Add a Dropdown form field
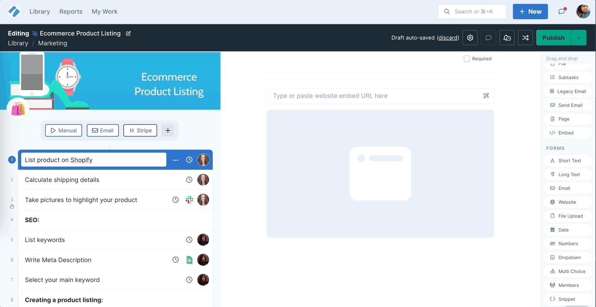The image size is (596, 307). pos(568,257)
